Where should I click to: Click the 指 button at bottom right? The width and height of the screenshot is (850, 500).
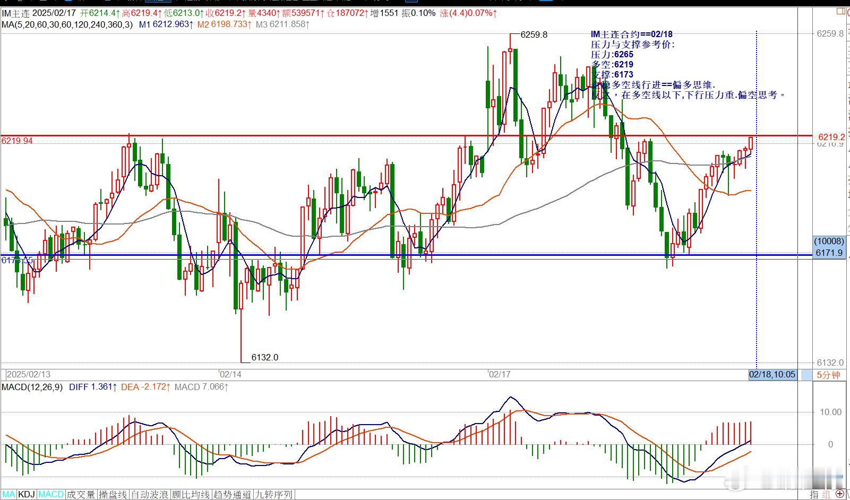(x=814, y=495)
